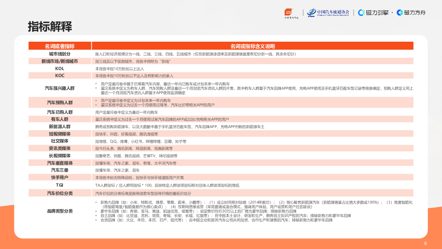
Task: Select the TGI term cell
Action: coord(60,185)
